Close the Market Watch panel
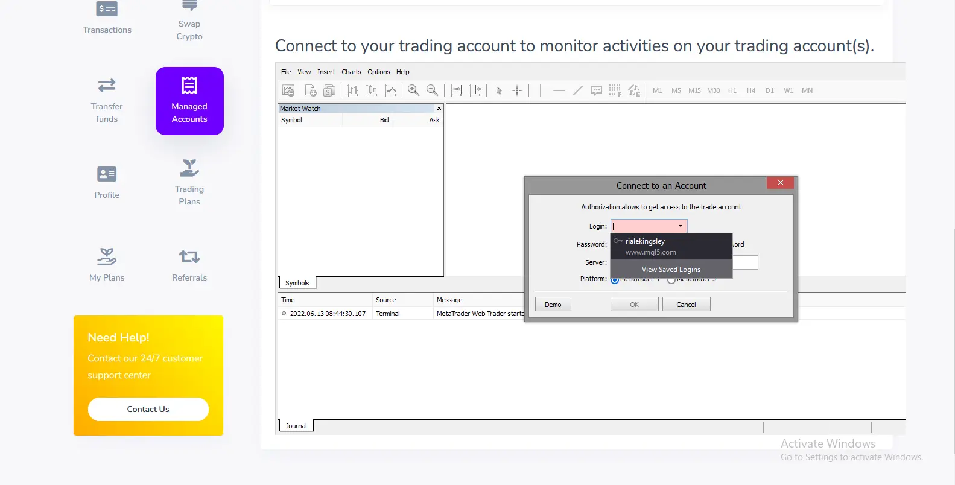The height and width of the screenshot is (485, 955). pos(439,109)
